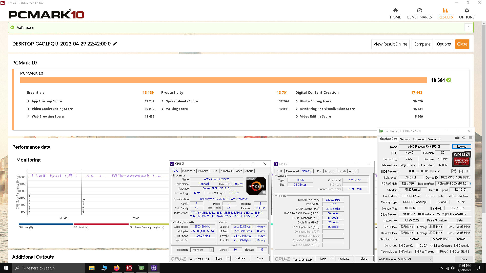This screenshot has width=486, height=273.
Task: Open File Explorer from taskbar
Action: (92, 268)
